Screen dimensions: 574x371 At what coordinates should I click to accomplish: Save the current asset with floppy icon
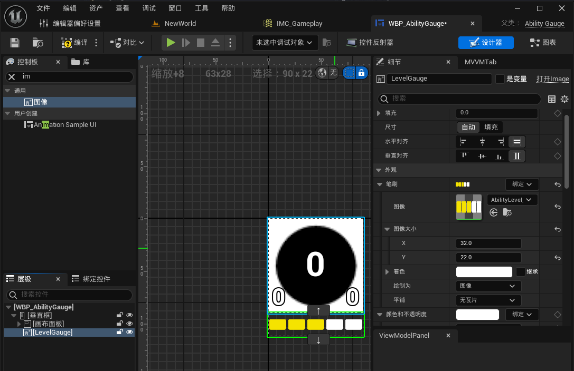(15, 43)
